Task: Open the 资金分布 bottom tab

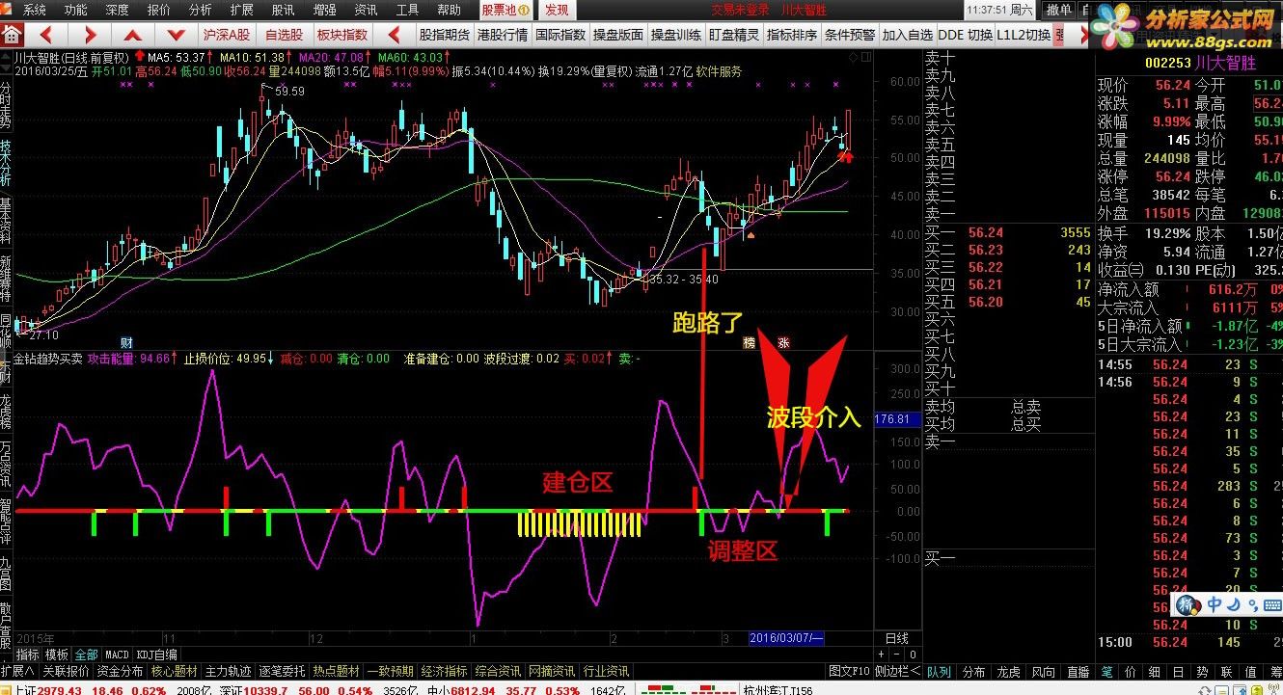Action: (121, 671)
